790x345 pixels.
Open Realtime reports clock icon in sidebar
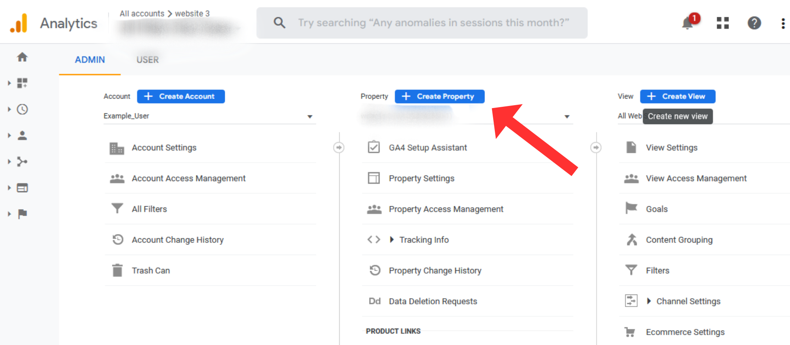point(22,109)
